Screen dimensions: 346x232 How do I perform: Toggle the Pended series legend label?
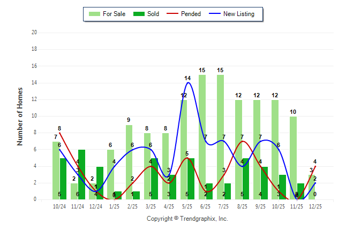coord(191,14)
